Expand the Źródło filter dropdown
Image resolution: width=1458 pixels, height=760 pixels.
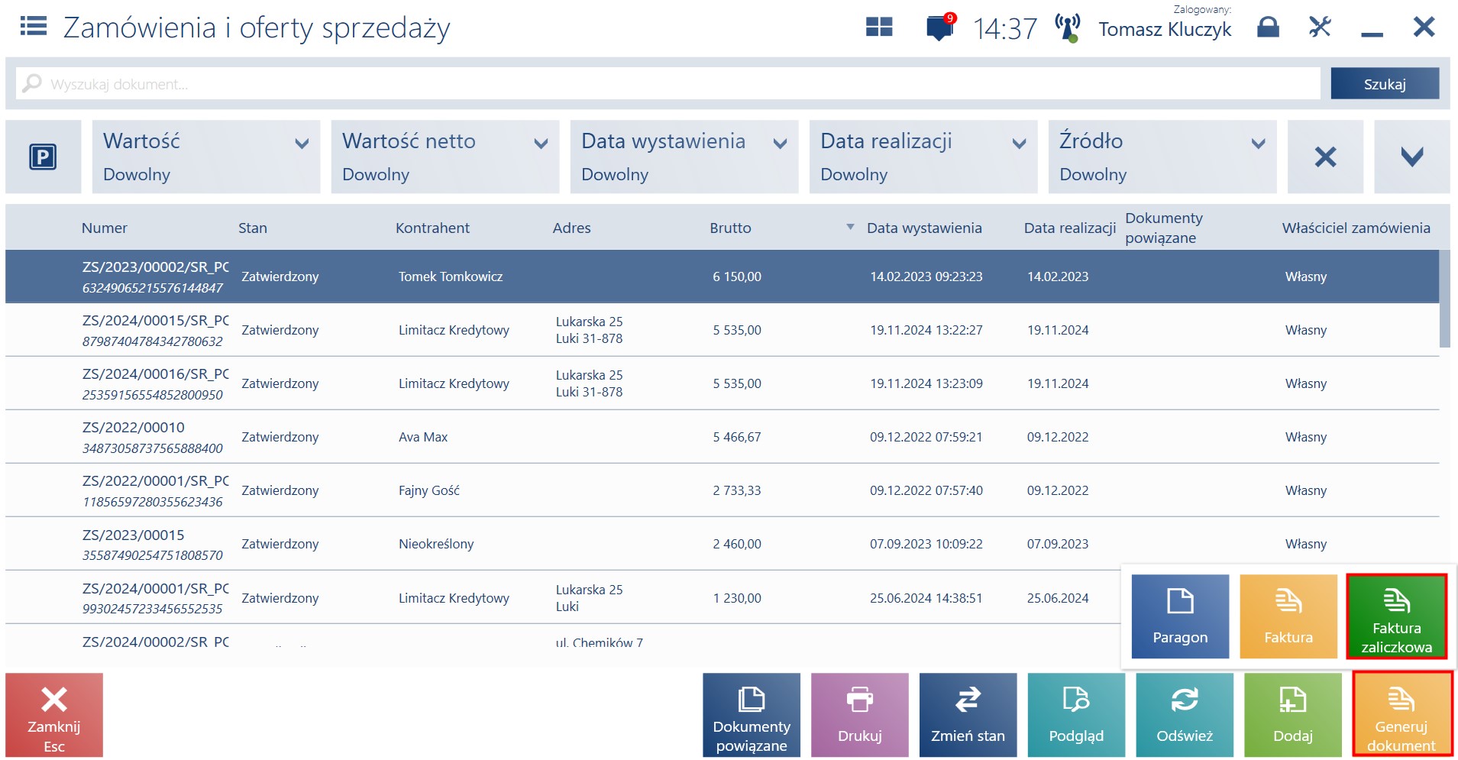coord(1162,157)
